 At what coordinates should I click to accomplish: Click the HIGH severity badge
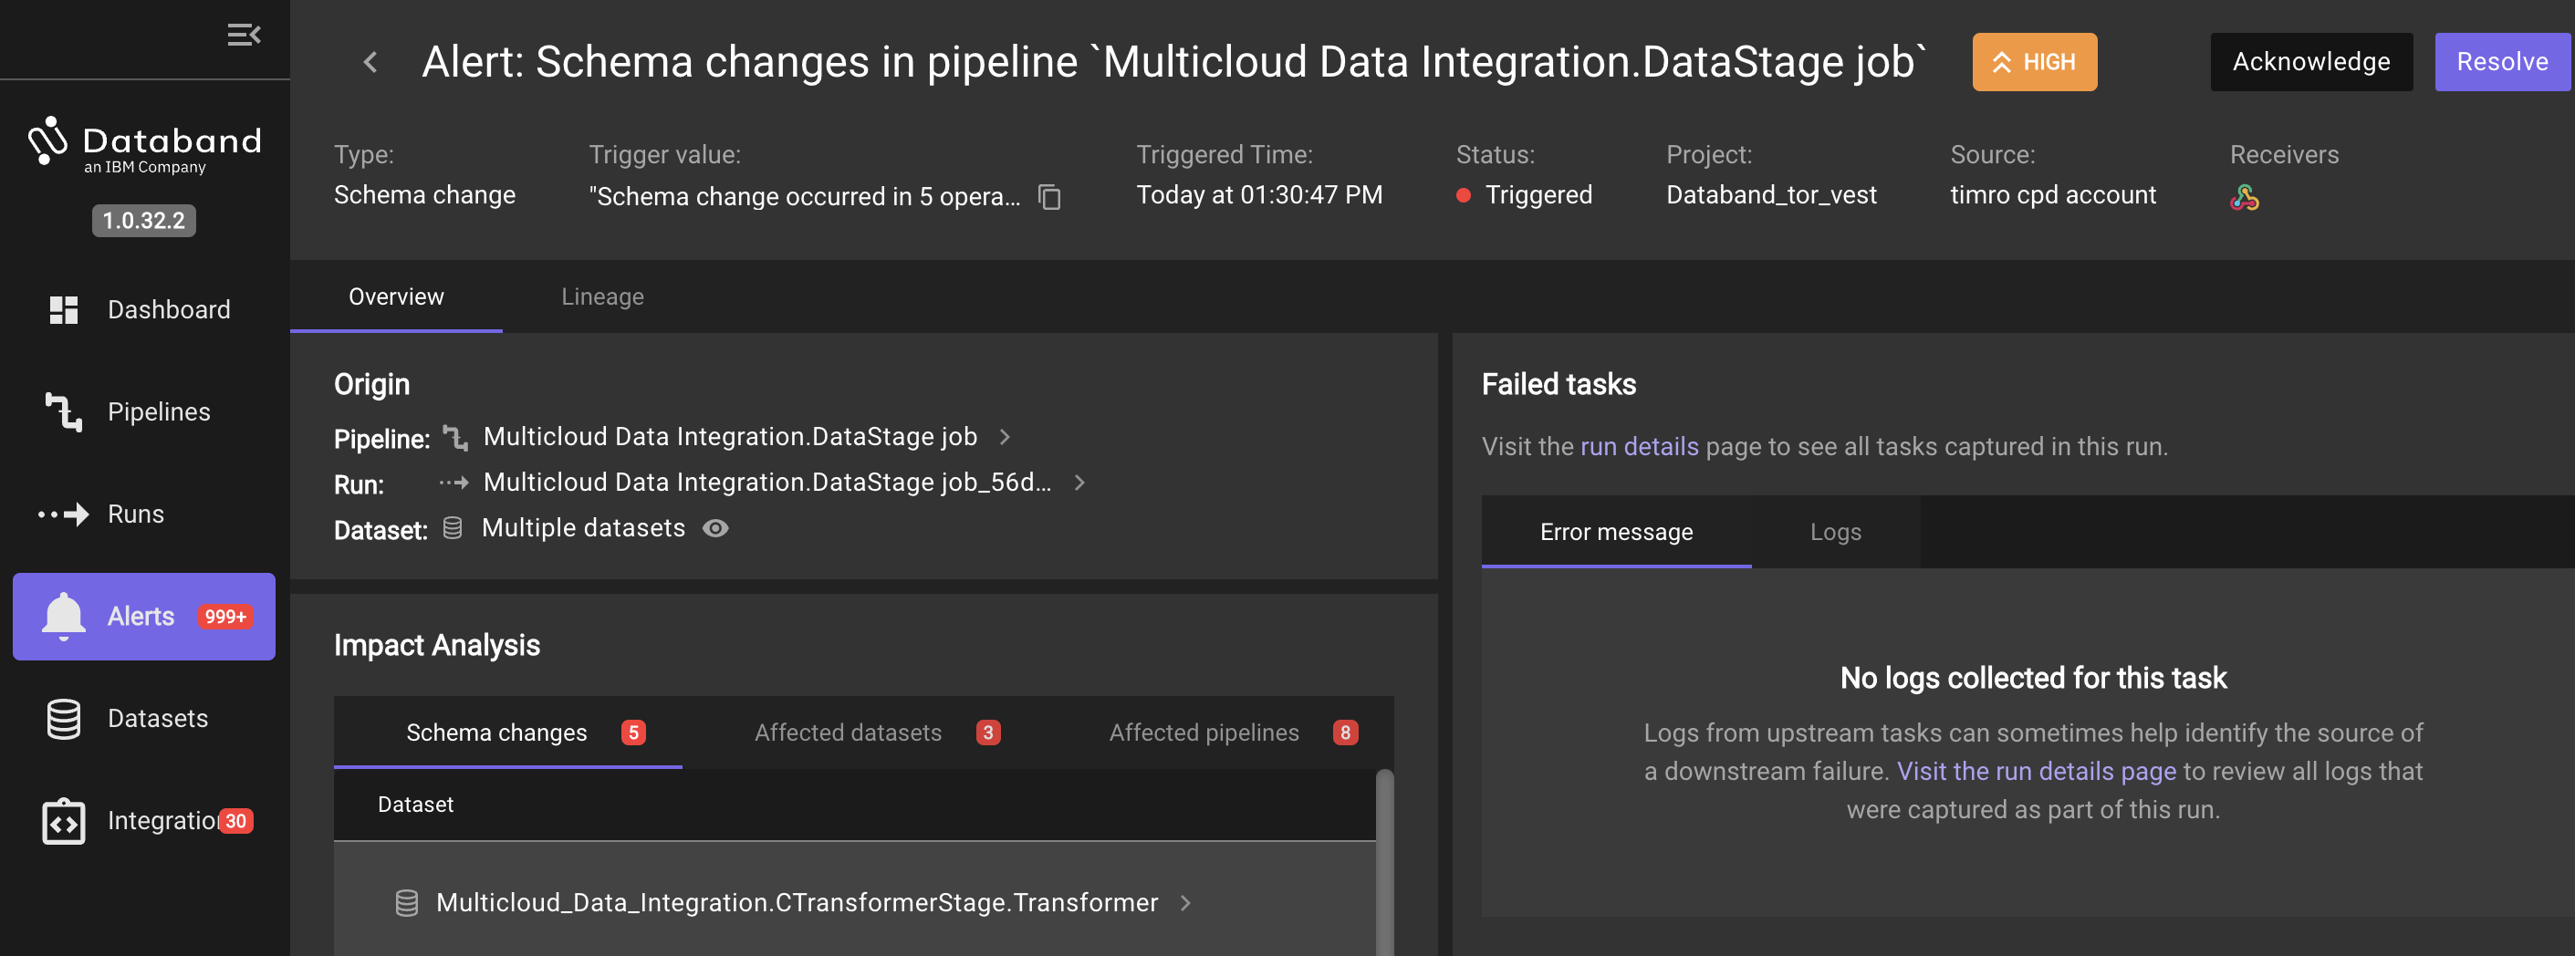2034,62
